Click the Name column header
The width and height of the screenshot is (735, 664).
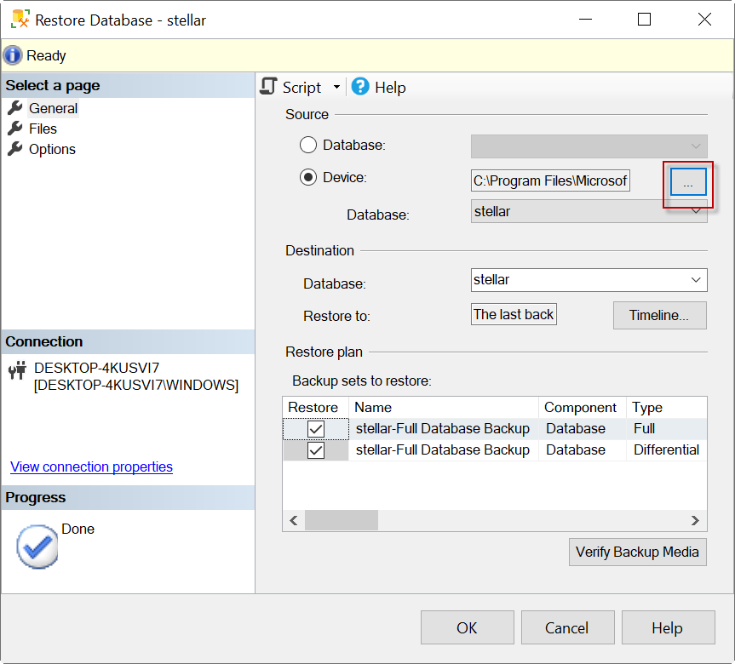tap(444, 407)
